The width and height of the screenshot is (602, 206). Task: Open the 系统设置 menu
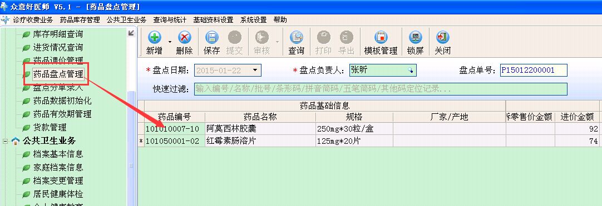point(253,20)
